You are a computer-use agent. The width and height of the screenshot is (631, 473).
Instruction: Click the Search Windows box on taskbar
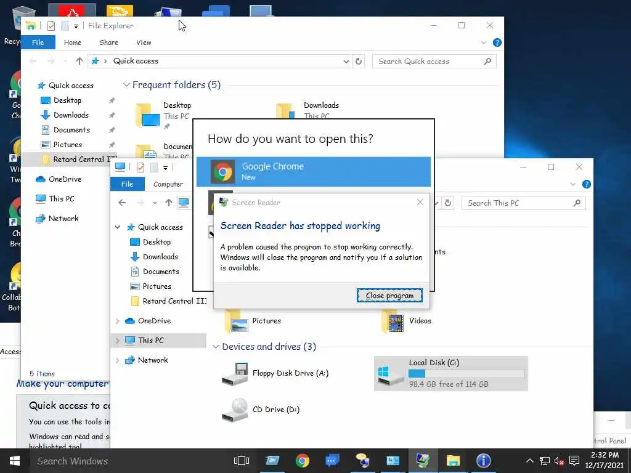point(130,461)
